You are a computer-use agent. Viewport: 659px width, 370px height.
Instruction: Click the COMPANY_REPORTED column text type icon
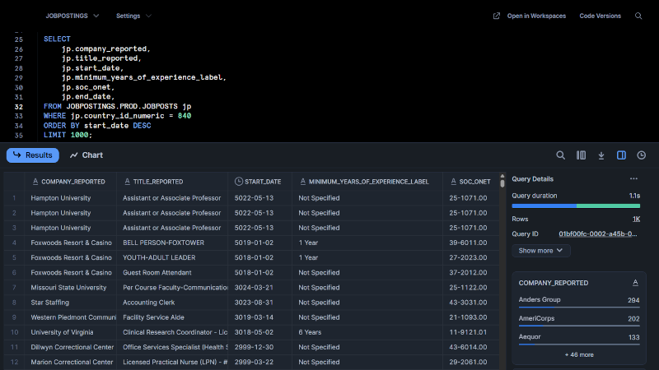[x=35, y=182]
